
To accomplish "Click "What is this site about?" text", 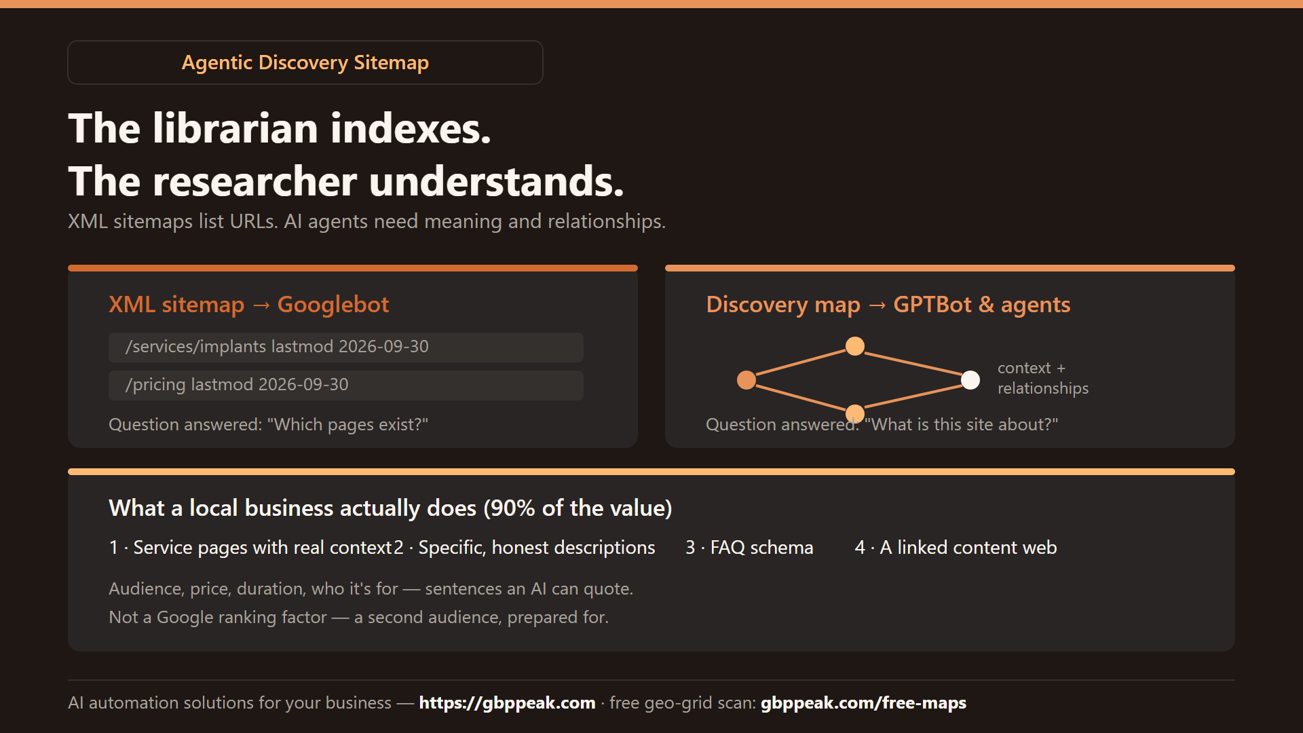I will pyautogui.click(x=961, y=424).
